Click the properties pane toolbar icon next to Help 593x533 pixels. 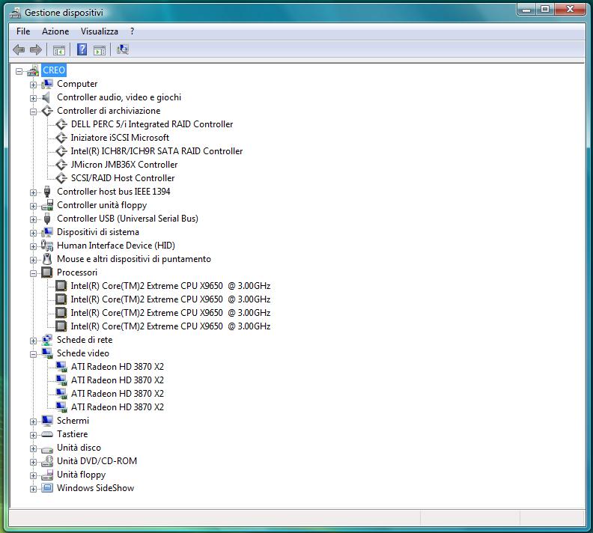[x=100, y=50]
